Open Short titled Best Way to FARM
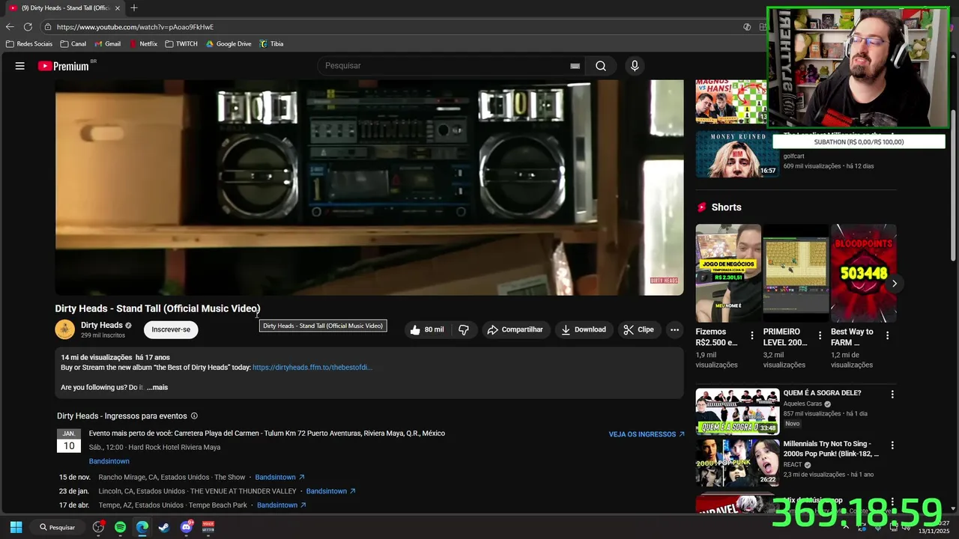 click(x=863, y=273)
